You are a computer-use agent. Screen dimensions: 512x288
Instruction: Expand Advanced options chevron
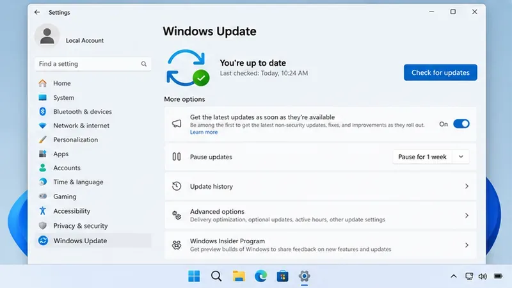[467, 216]
